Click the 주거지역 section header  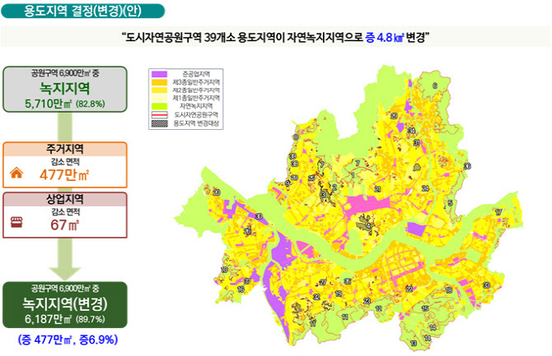coord(64,150)
